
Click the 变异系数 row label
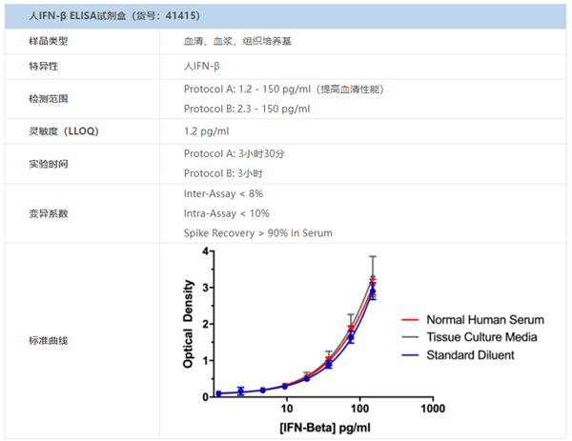coord(49,212)
